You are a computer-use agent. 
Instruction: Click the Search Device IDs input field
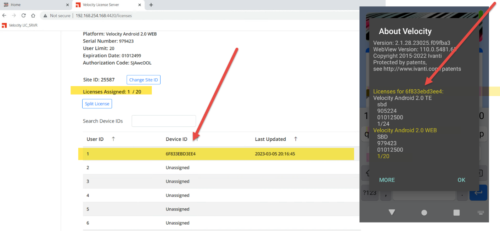(x=163, y=121)
